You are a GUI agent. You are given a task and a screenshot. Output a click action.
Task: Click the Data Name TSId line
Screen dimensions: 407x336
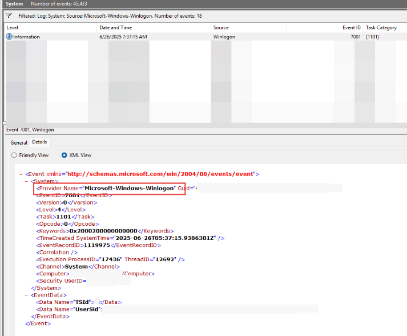point(79,302)
